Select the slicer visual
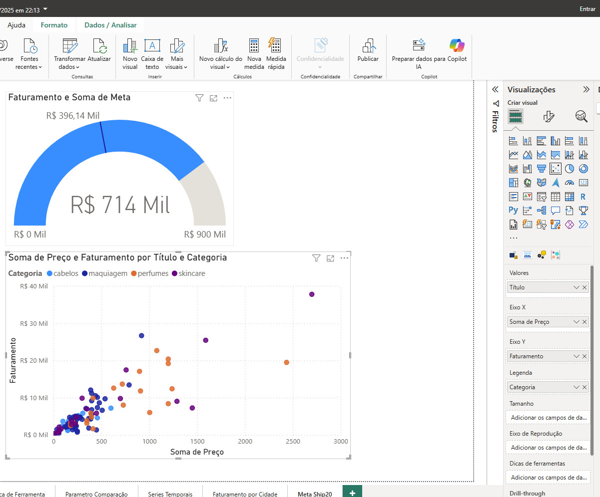Viewport: 600px width, 497px height. [542, 197]
